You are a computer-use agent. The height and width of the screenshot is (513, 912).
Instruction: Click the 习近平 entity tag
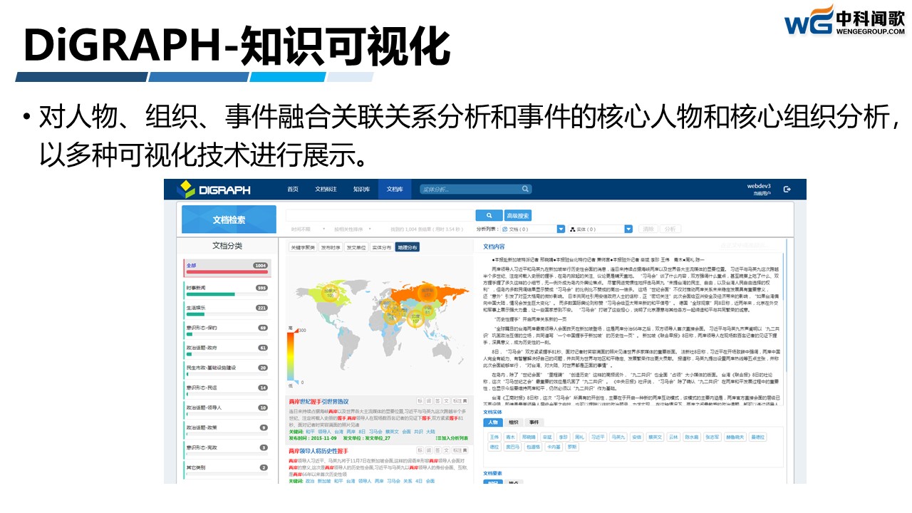[x=598, y=437]
